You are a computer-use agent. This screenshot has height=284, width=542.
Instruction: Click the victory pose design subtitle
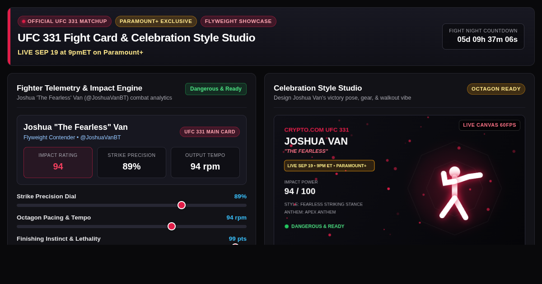pyautogui.click(x=342, y=98)
